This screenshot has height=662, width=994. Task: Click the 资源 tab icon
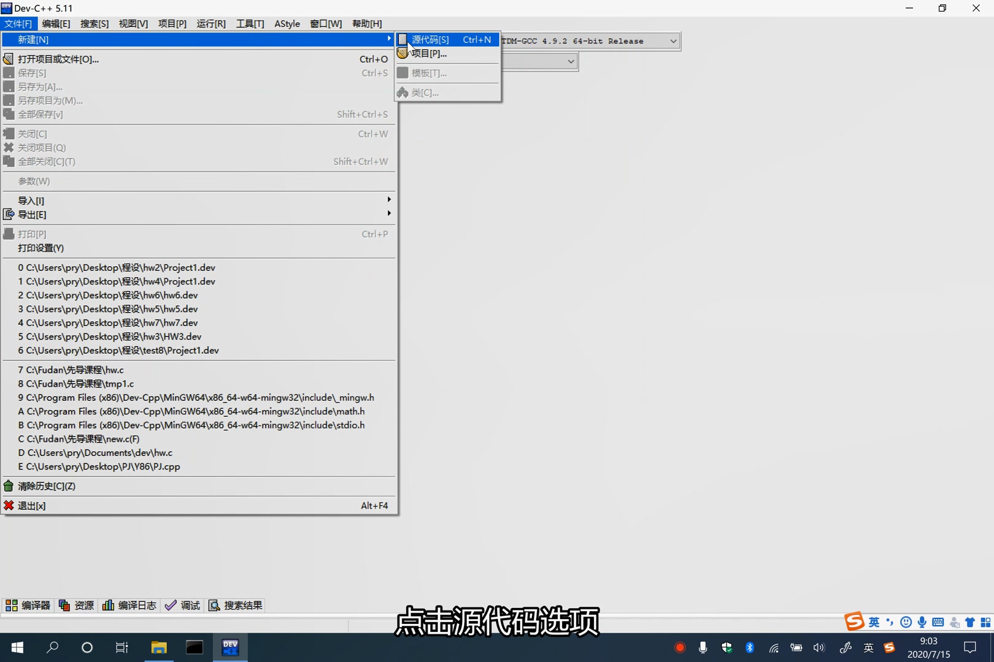click(x=64, y=605)
